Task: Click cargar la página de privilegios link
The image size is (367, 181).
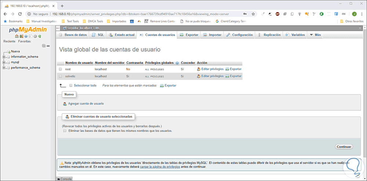Action: click(160, 167)
